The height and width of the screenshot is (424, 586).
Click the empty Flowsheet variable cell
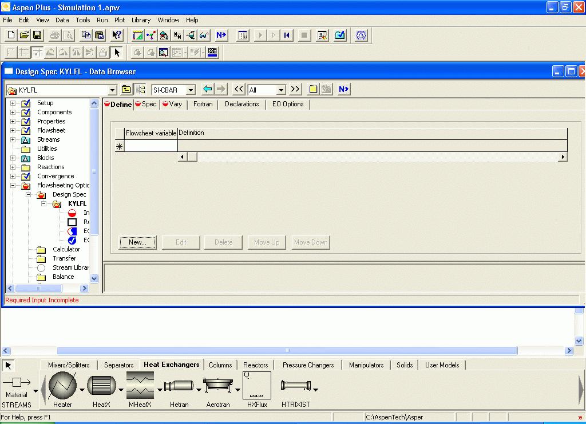click(x=151, y=146)
